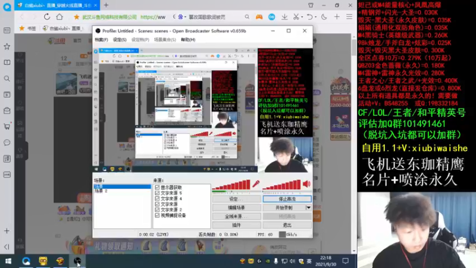Screen dimensions: 476x268
Task: Open the shopping cart sidebar icon
Action: coord(7,126)
